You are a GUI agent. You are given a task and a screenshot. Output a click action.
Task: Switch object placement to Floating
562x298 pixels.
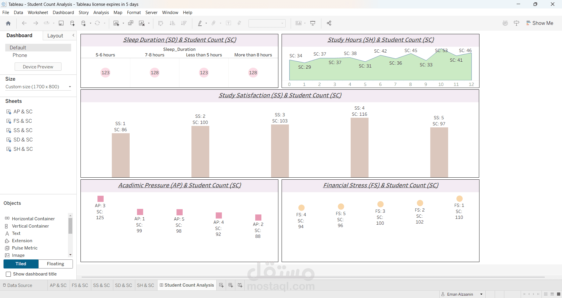click(56, 264)
